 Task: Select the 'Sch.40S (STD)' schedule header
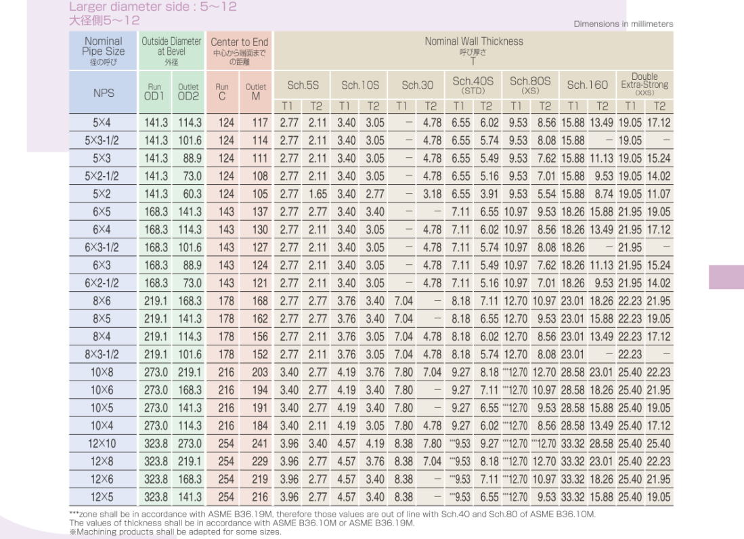tap(473, 85)
